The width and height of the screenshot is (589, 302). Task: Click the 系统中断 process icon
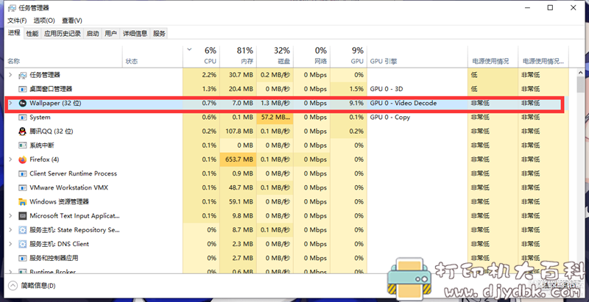pyautogui.click(x=23, y=145)
